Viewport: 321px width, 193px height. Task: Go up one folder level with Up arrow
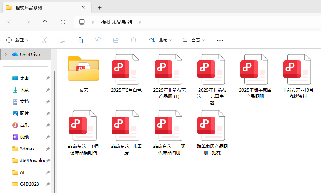[x=45, y=22]
